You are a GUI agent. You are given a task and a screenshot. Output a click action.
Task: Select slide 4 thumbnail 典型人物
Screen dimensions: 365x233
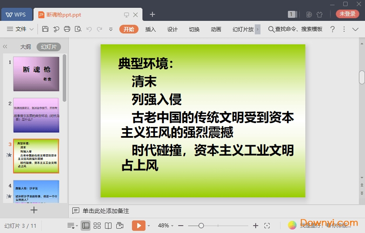36,191
